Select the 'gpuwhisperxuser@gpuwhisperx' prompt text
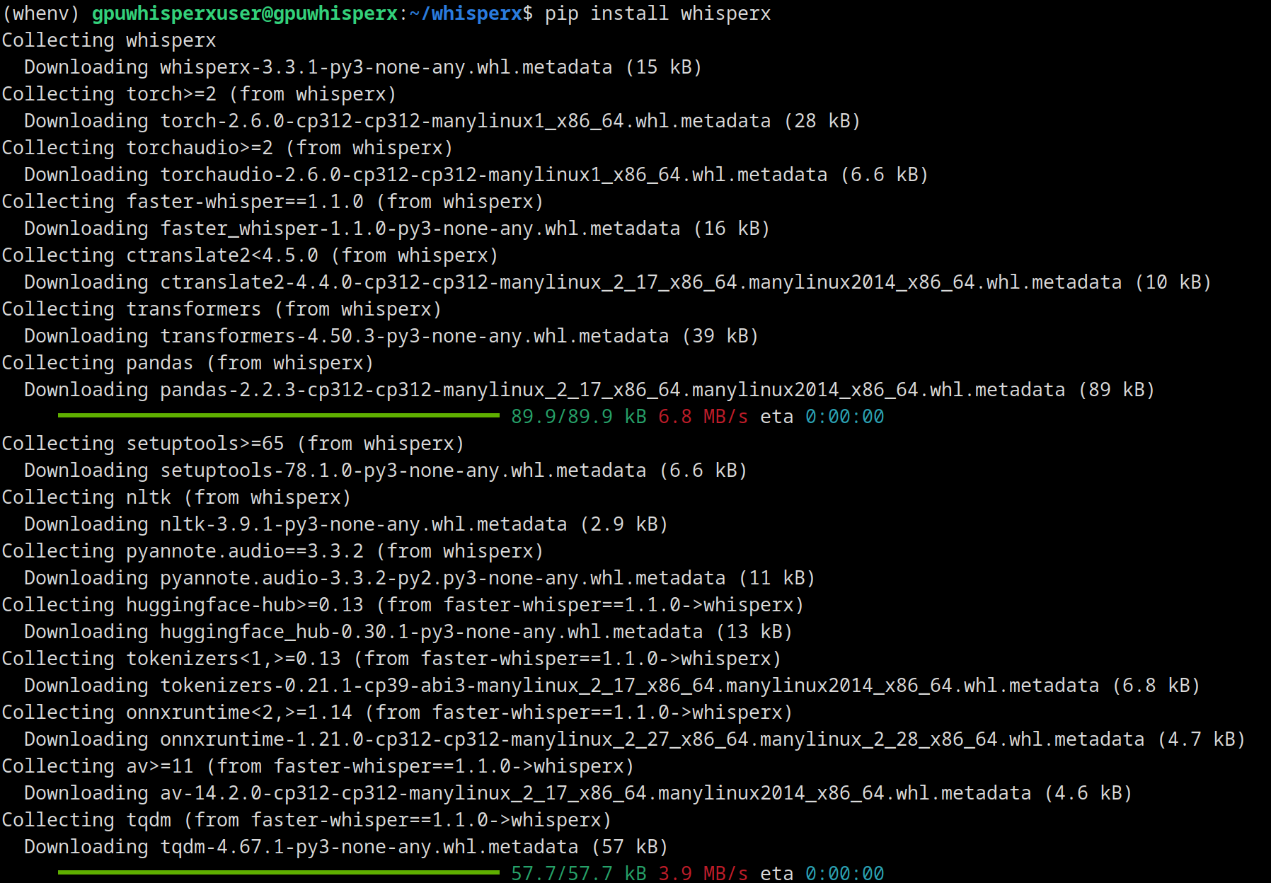This screenshot has width=1271, height=883. (245, 13)
